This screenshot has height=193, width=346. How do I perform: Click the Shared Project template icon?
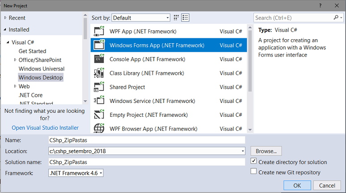click(99, 87)
